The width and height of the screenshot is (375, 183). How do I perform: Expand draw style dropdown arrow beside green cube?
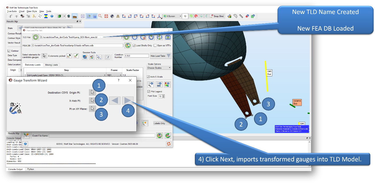[64, 16]
